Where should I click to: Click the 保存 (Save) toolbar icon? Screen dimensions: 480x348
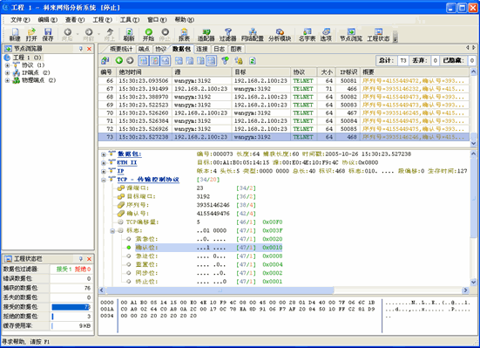(48, 35)
